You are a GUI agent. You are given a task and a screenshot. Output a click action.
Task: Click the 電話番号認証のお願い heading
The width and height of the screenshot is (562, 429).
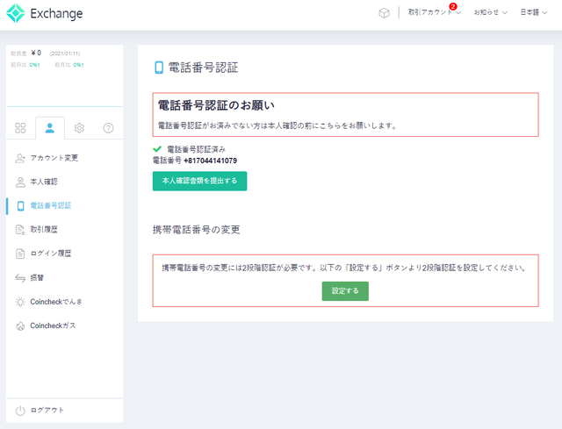click(x=216, y=105)
